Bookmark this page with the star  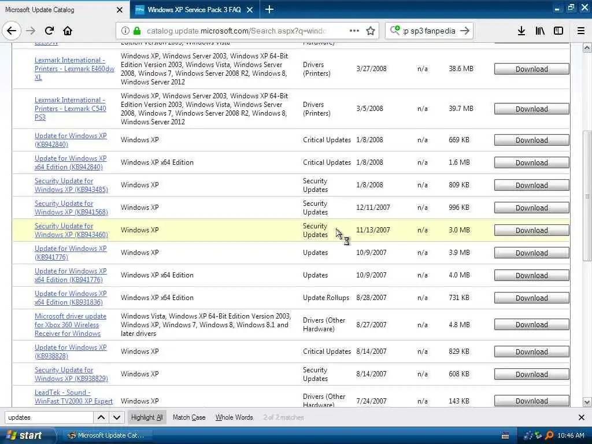tap(371, 31)
